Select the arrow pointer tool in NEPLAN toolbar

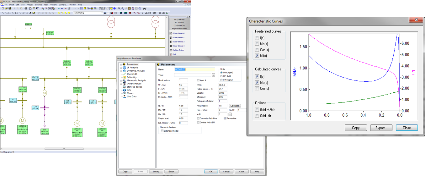101,8
